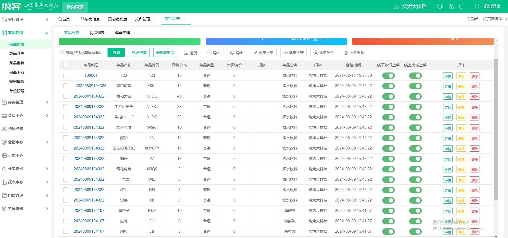Toggle 线下收银上架 for 可口可乐
This screenshot has height=238, width=508.
coord(388,86)
